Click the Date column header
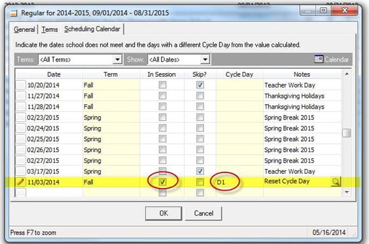Viewport: 369px width, 244px height. coord(54,74)
